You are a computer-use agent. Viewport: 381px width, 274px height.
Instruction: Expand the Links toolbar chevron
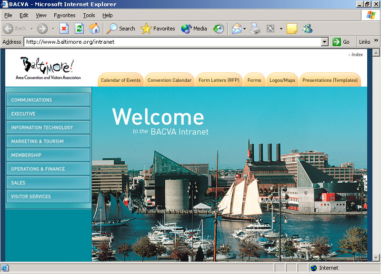pyautogui.click(x=376, y=41)
